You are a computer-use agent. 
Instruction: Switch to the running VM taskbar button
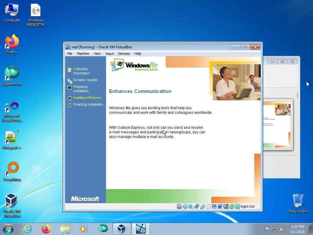(x=141, y=229)
